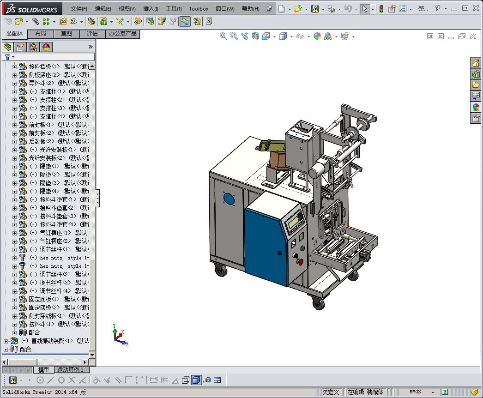The image size is (483, 398).
Task: Toggle the Select arrow cursor tool
Action: [x=364, y=9]
